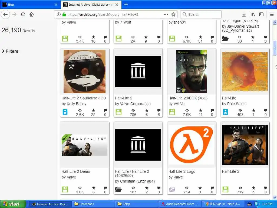Open a new browser tab
Screen dimensions: 277x208
tap(126, 4)
